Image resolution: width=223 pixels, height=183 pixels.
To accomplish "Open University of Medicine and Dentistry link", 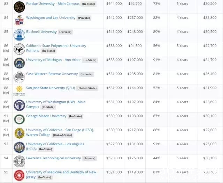I will [x=61, y=172].
